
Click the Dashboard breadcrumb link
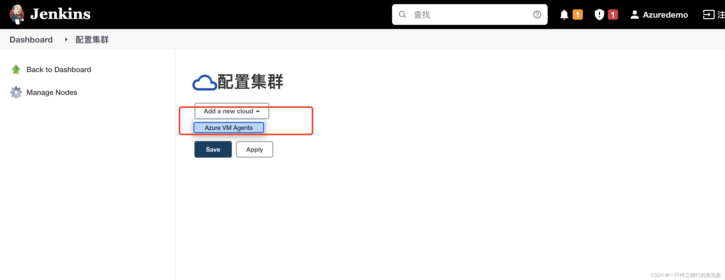pos(31,40)
